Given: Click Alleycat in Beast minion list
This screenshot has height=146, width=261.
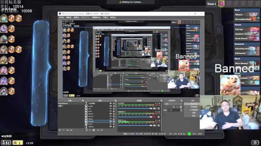Looking at the screenshot, I should (247, 15).
